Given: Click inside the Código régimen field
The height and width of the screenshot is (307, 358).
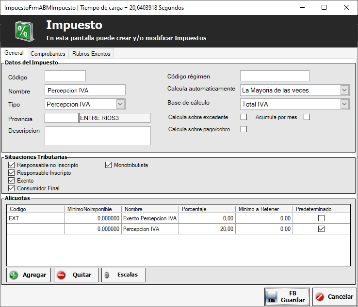Looking at the screenshot, I should (275, 76).
